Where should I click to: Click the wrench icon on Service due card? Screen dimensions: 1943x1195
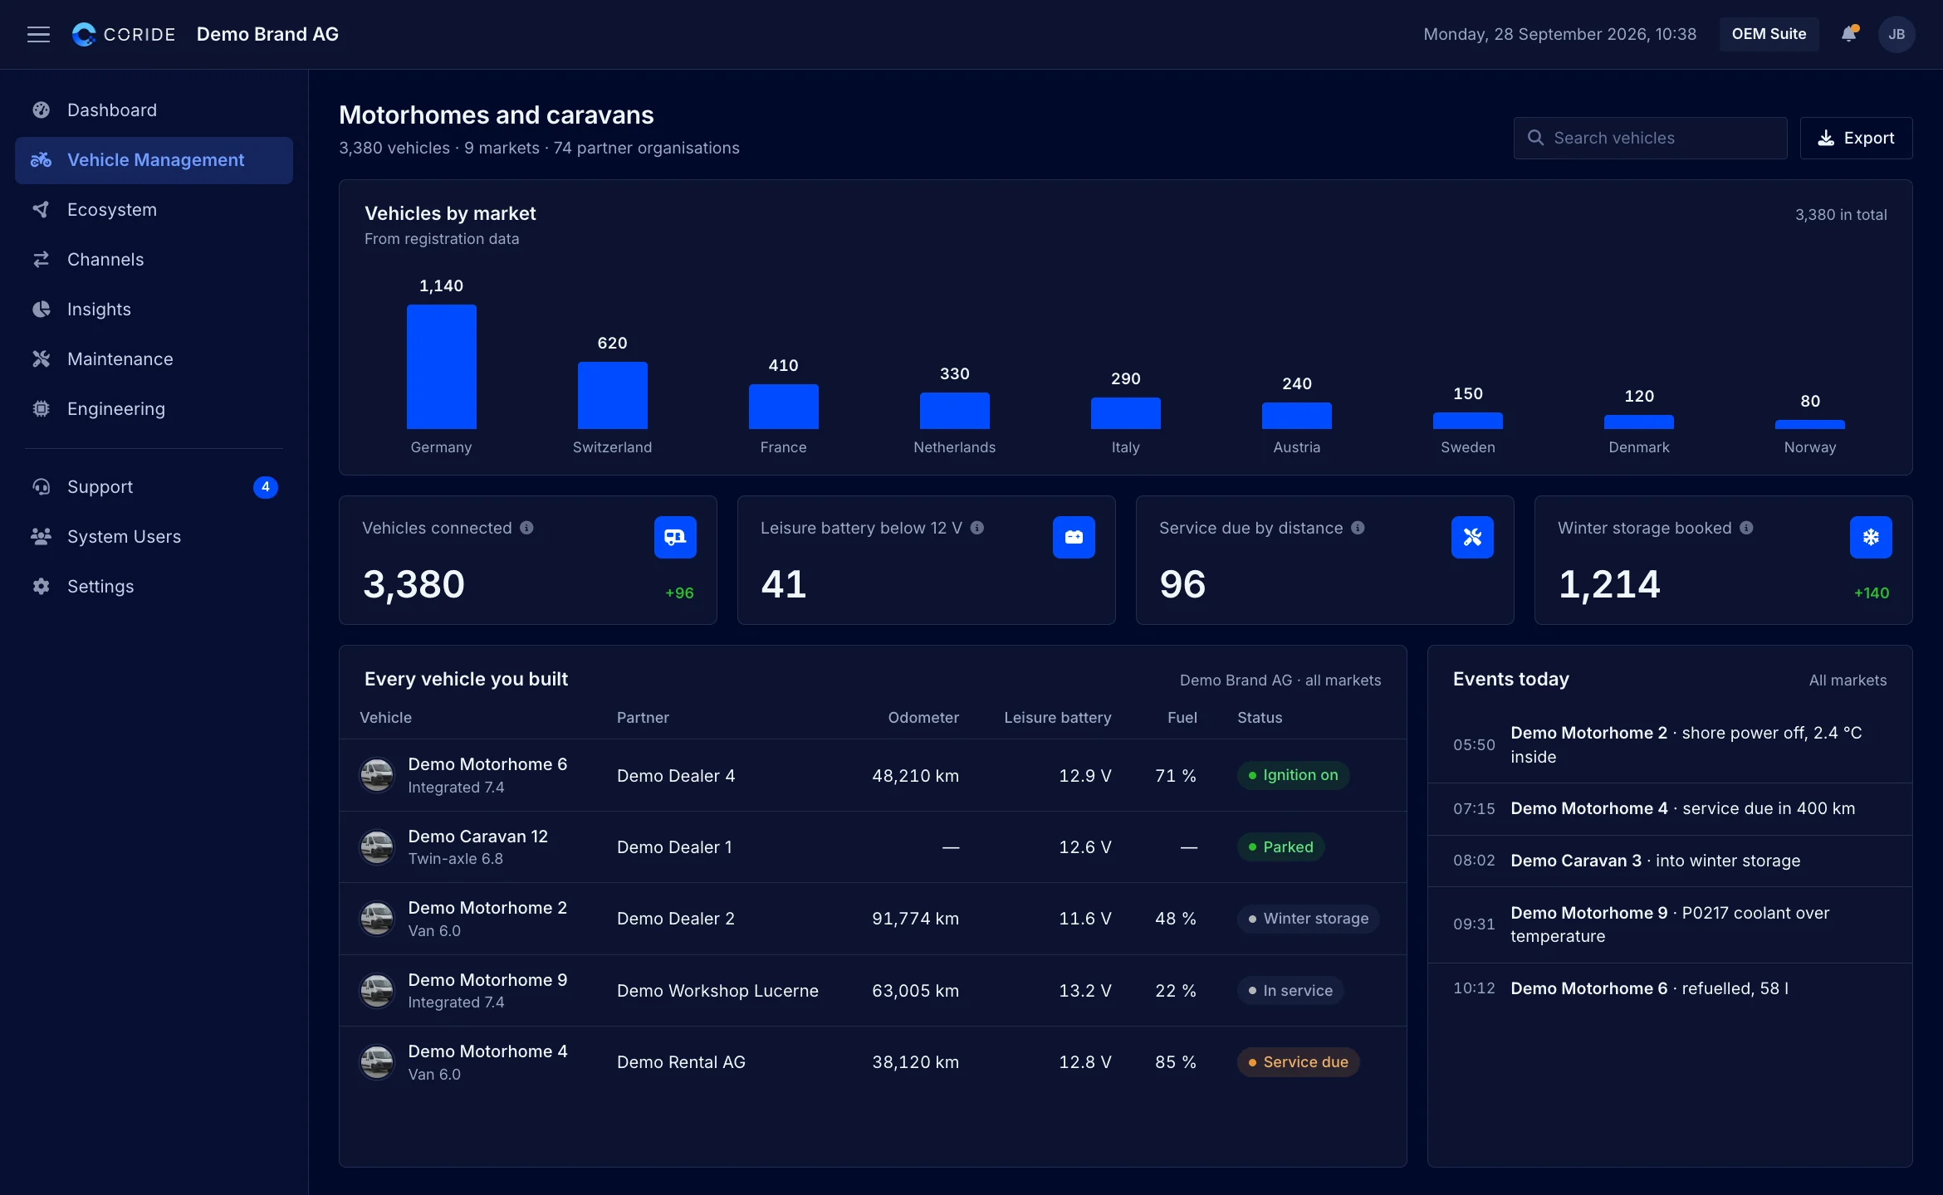[x=1472, y=537]
